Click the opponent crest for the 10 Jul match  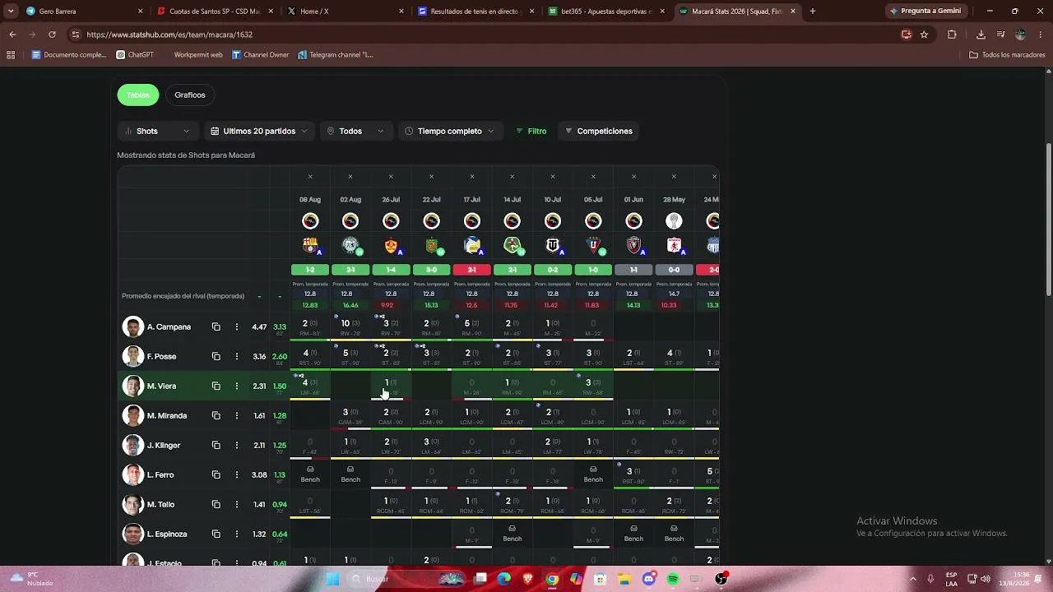pos(553,245)
